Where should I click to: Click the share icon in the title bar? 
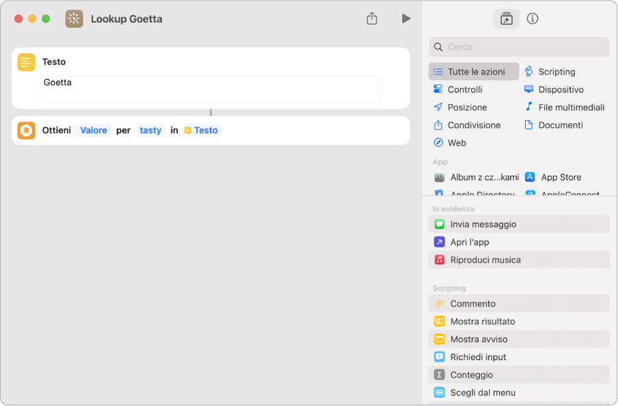click(x=372, y=19)
